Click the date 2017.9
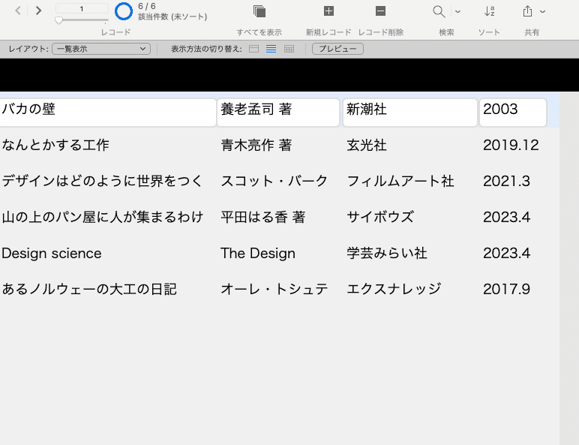This screenshot has width=579, height=445. pos(507,289)
